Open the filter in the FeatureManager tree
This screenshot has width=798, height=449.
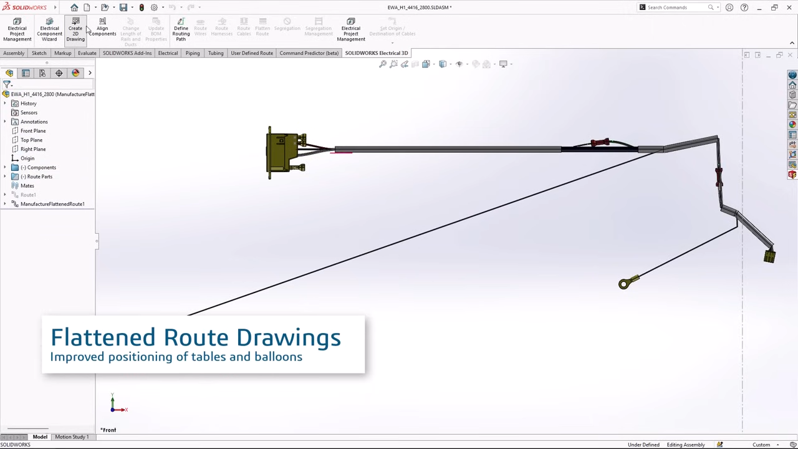coord(7,84)
